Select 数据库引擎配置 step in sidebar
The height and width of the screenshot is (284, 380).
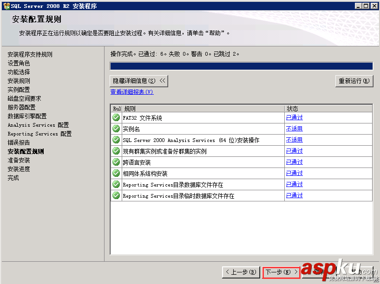[x=27, y=116]
